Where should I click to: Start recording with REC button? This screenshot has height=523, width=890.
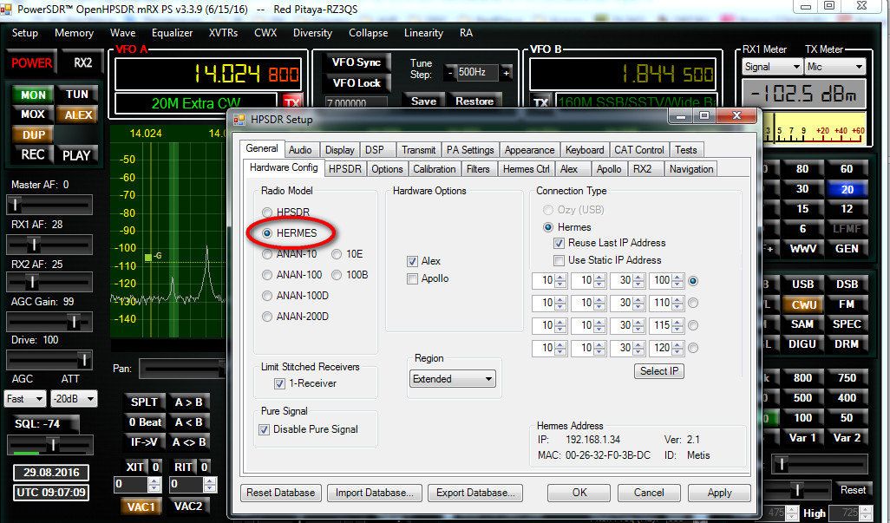coord(33,154)
